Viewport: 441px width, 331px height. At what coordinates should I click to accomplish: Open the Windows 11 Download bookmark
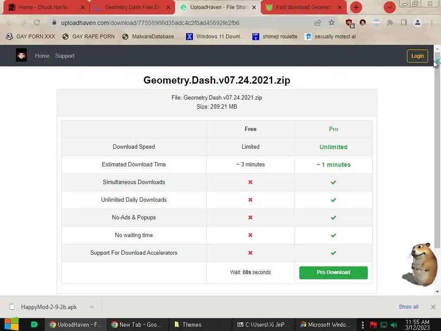click(215, 37)
